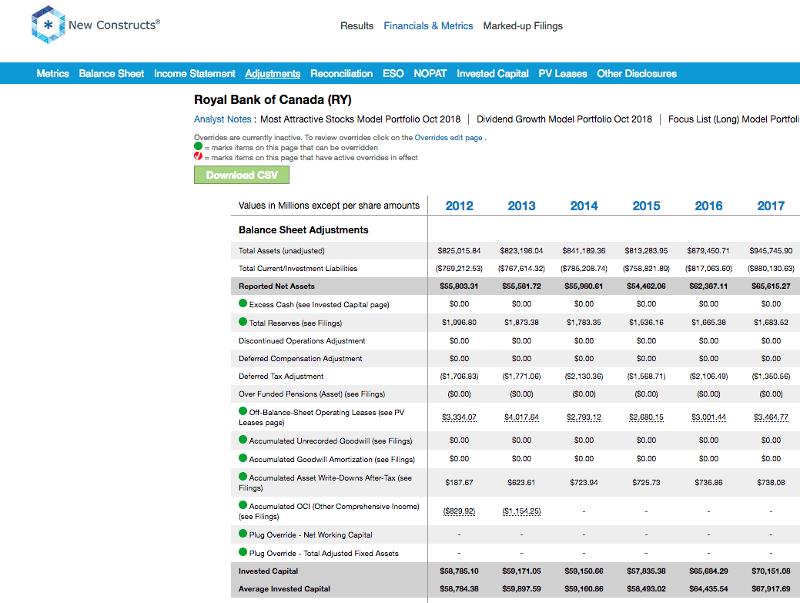Image resolution: width=800 pixels, height=603 pixels.
Task: Open the PV Leases tab
Action: coord(563,73)
